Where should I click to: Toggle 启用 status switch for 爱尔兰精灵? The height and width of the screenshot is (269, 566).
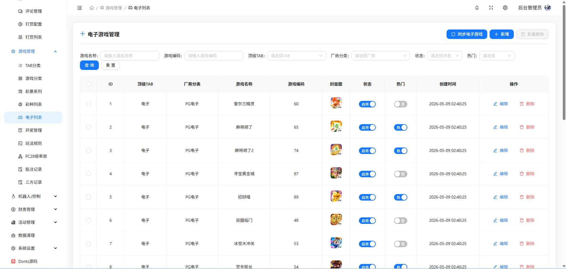[x=367, y=104]
